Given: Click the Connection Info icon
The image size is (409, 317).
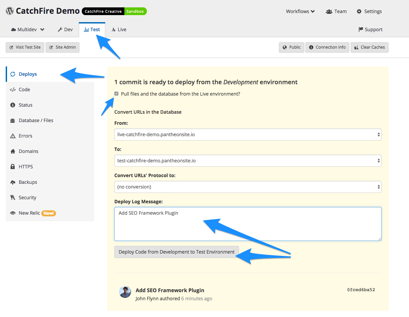Looking at the screenshot, I should tap(311, 47).
